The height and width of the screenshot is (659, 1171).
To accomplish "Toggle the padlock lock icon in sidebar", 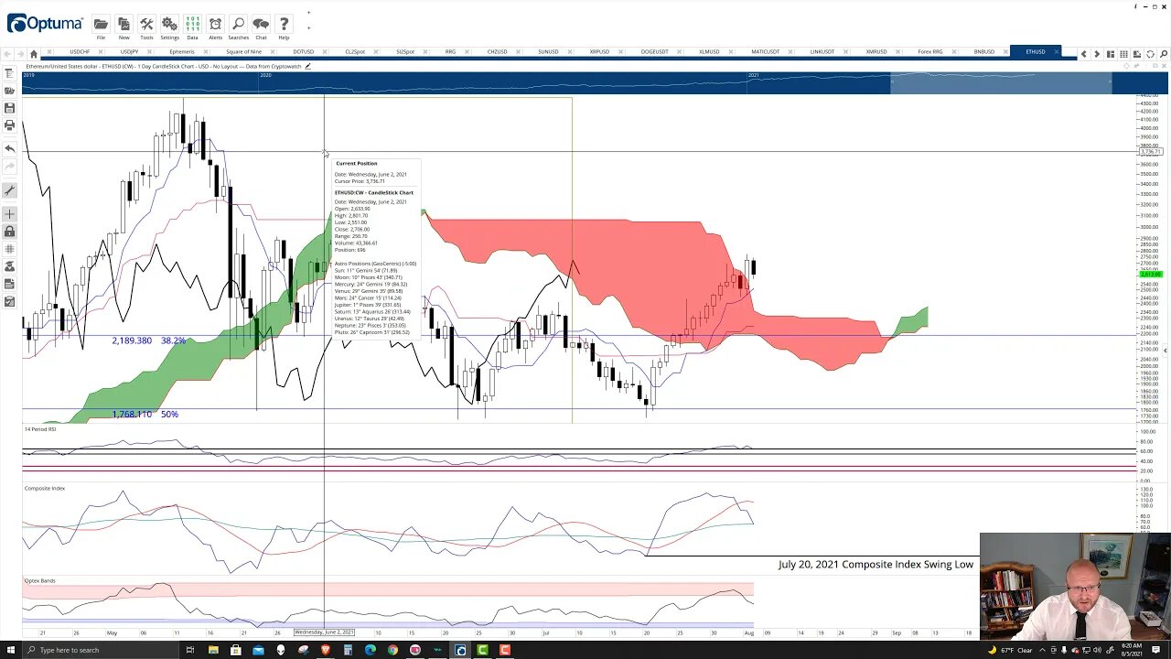I will [x=9, y=232].
